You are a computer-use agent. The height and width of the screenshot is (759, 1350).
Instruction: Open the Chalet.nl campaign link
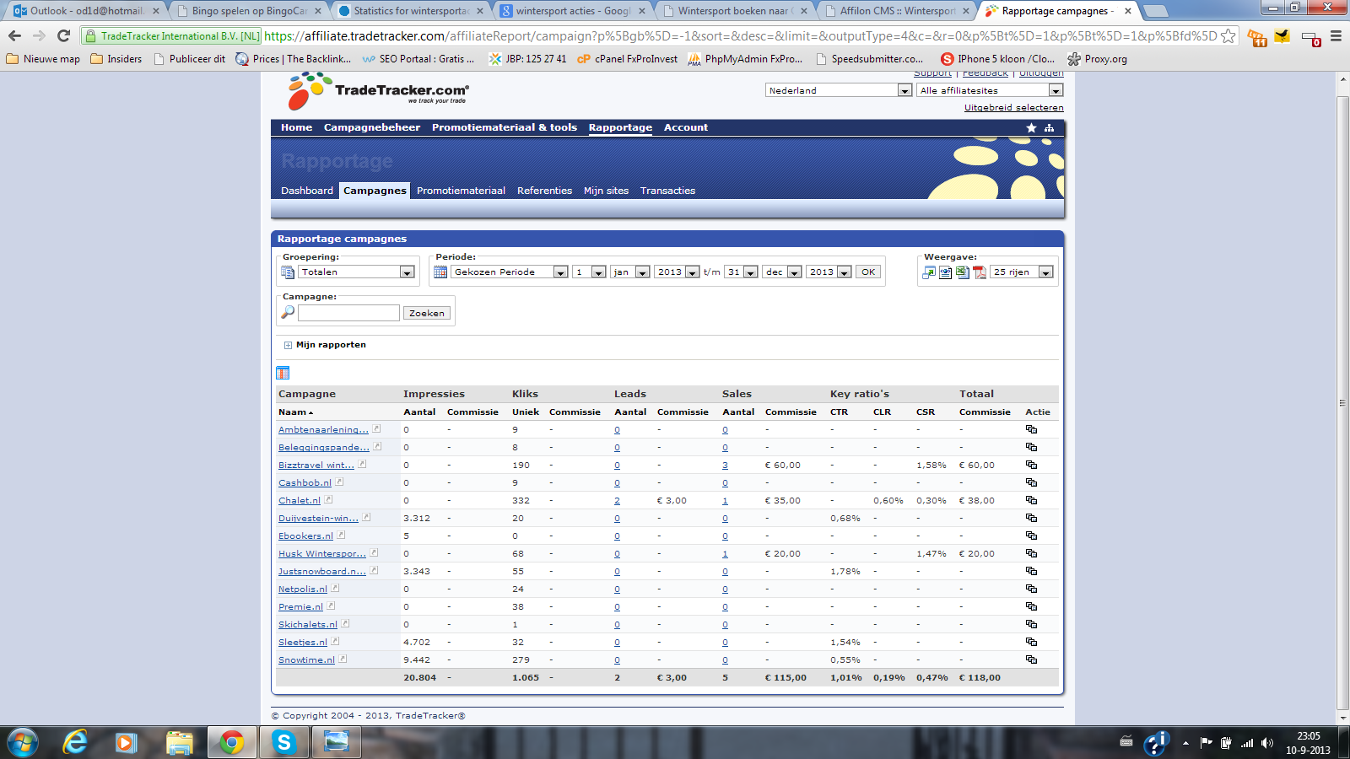[300, 501]
